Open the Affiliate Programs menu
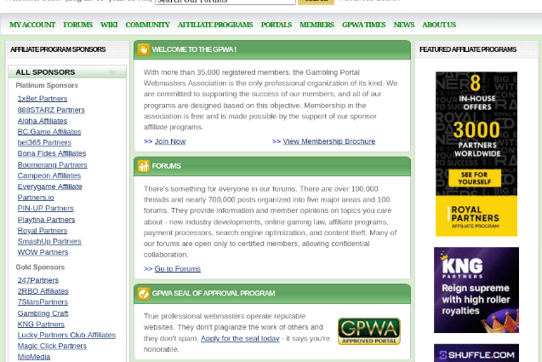 pos(215,25)
